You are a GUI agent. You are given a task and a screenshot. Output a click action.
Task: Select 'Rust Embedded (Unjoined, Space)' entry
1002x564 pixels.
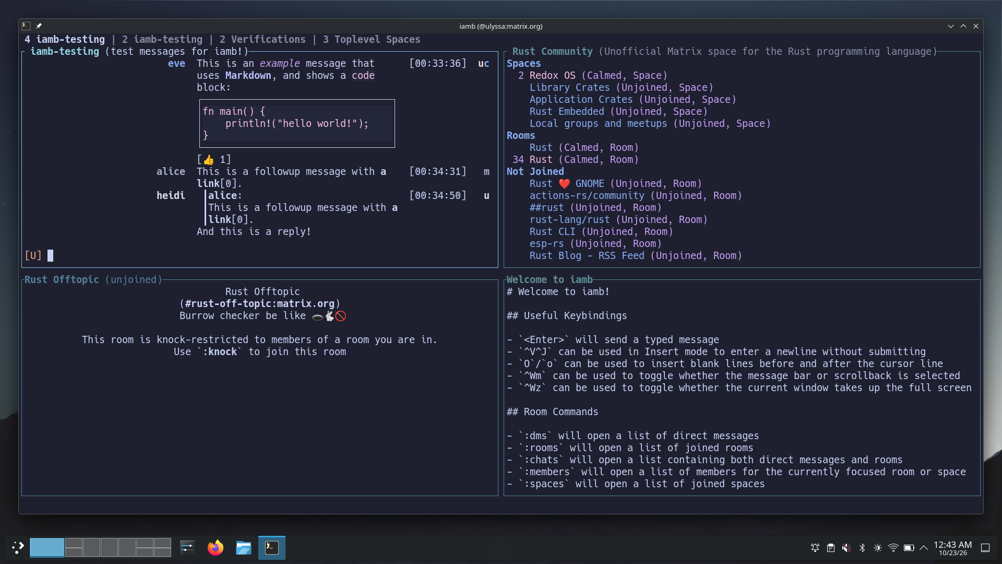point(618,111)
